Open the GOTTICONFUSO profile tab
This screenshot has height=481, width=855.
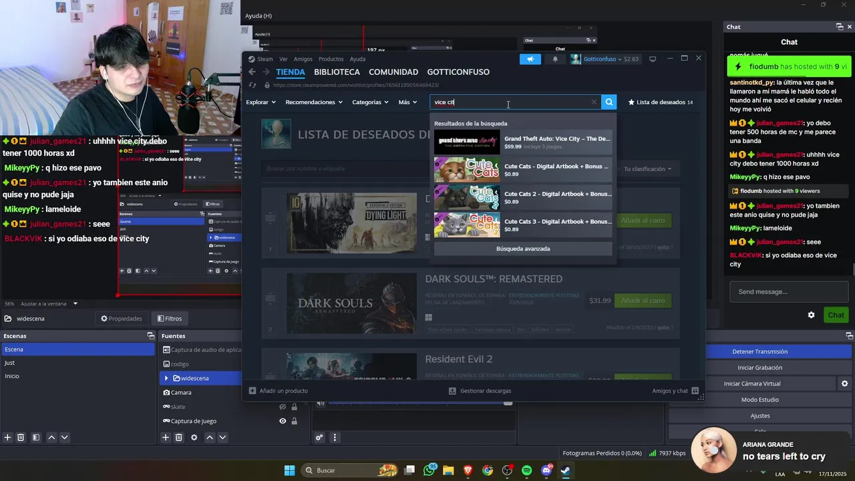[458, 72]
